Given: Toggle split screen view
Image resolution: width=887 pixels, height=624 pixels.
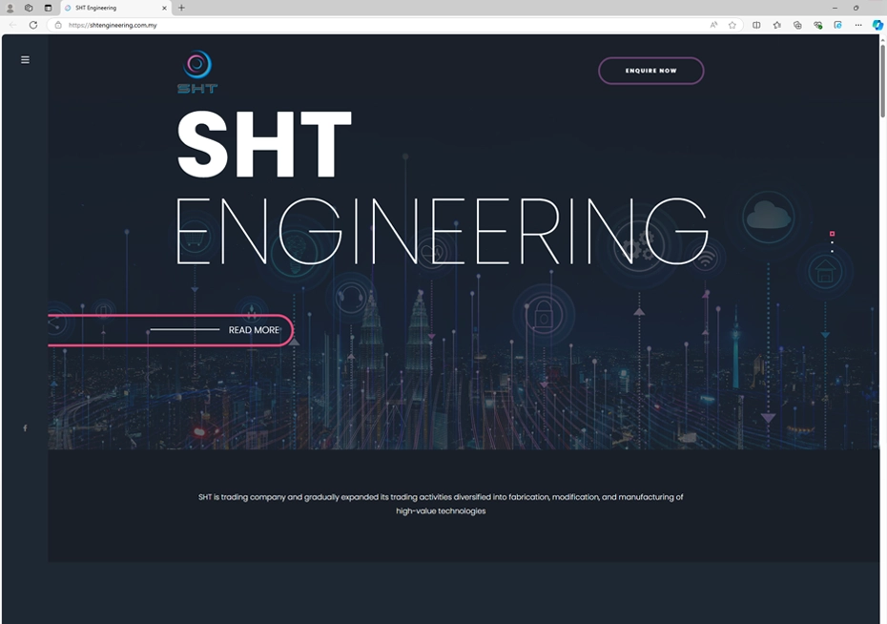Looking at the screenshot, I should (x=756, y=25).
